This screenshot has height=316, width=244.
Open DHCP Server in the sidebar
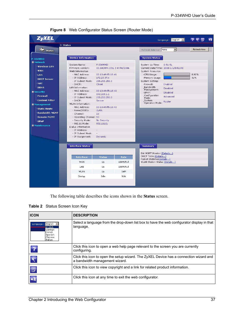click(x=45, y=79)
